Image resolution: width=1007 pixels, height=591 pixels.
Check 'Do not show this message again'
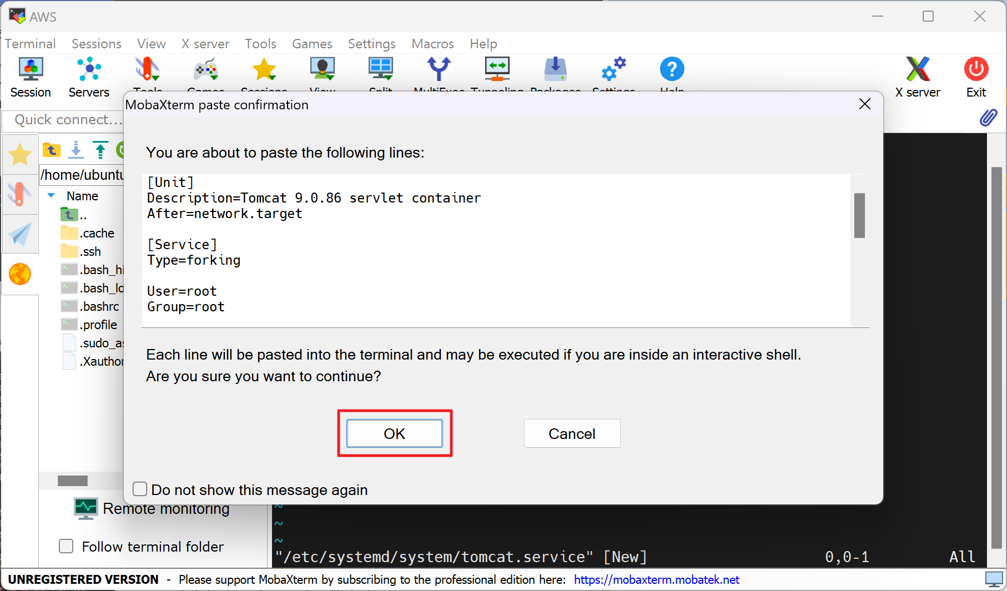(140, 489)
